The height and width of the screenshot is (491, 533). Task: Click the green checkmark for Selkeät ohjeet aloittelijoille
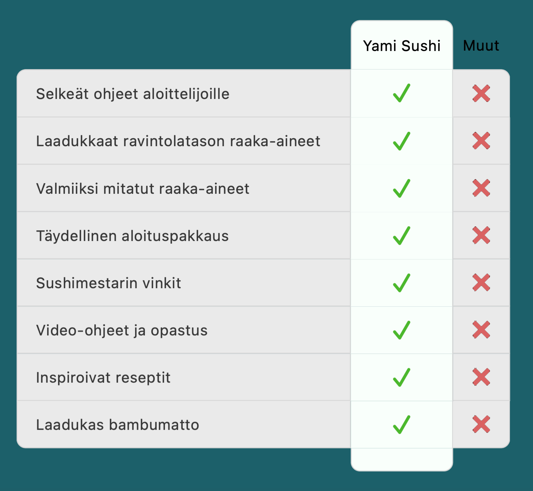[402, 93]
